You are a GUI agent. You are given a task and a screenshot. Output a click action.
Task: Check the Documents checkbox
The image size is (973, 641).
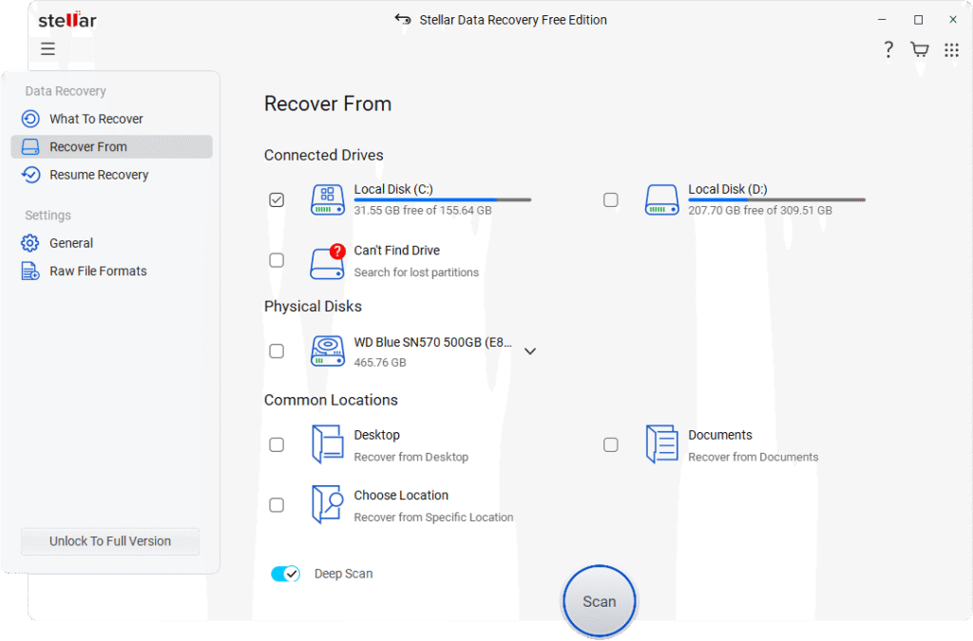(611, 444)
